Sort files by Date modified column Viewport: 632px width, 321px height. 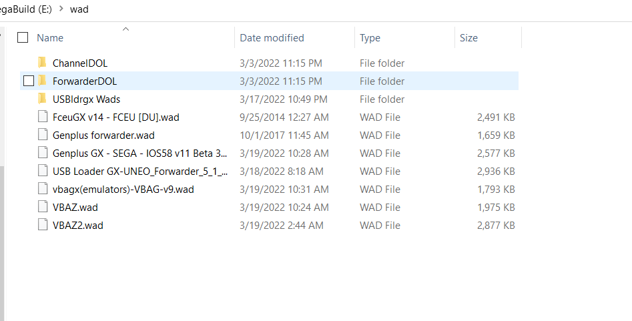pyautogui.click(x=272, y=37)
